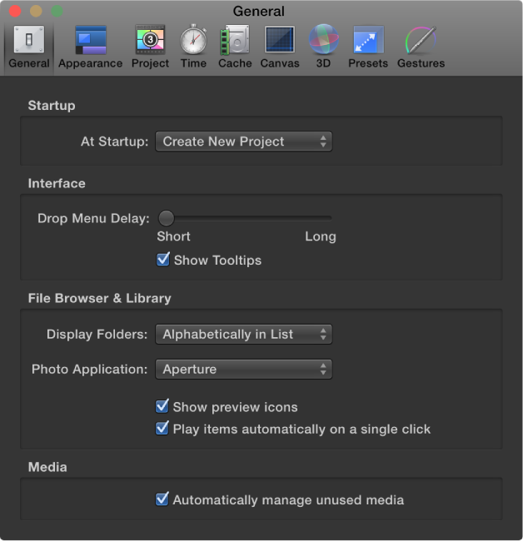Toggle Automatically manage unused media
523x541 pixels.
162,499
